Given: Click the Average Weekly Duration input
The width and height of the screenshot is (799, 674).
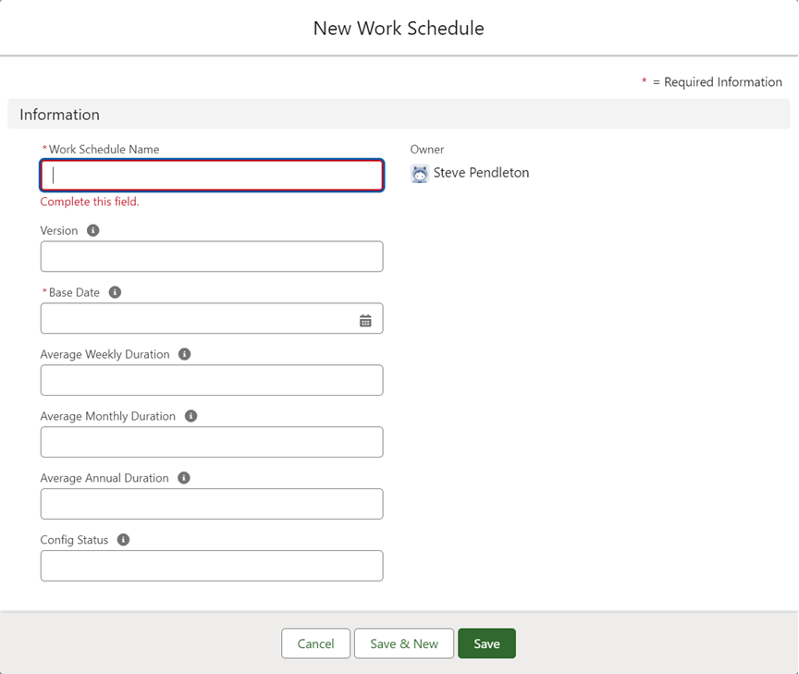Looking at the screenshot, I should point(212,380).
